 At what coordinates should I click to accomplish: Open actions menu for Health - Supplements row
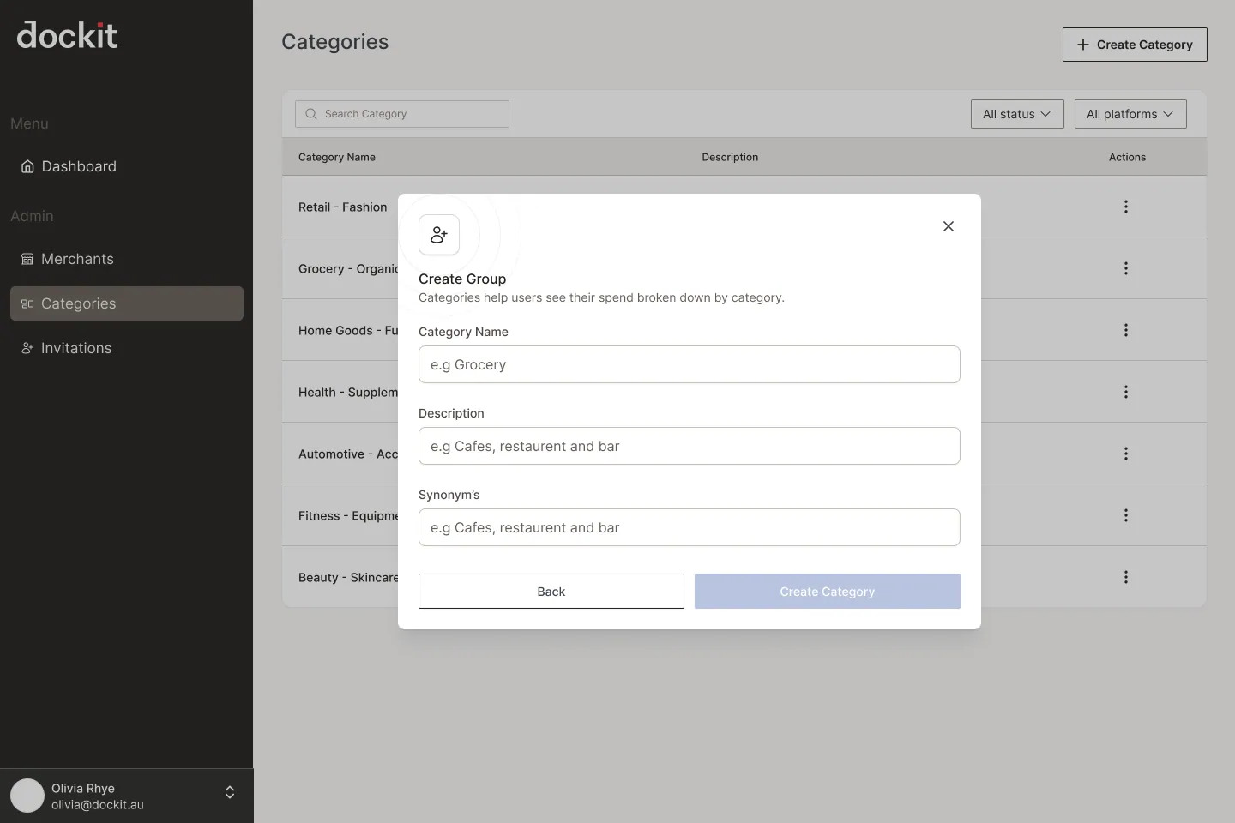click(1126, 392)
